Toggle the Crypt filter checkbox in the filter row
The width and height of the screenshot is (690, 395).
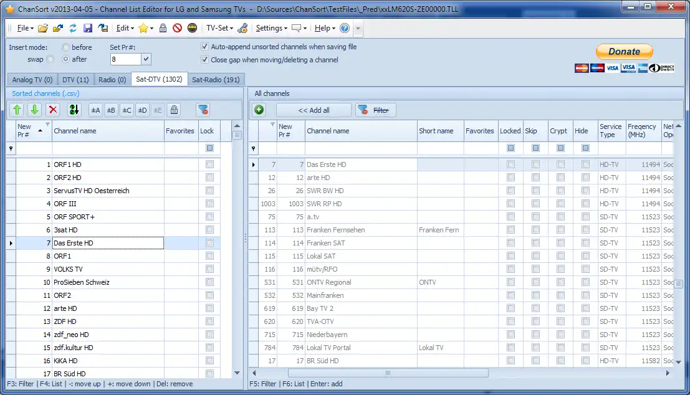click(560, 148)
